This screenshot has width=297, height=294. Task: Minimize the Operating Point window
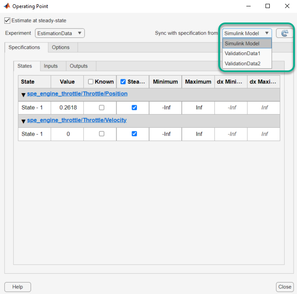coord(248,6)
